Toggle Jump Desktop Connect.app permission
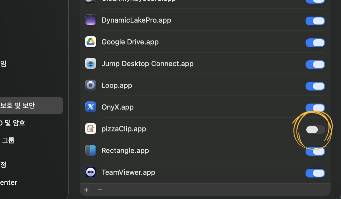The height and width of the screenshot is (199, 341). coord(315,64)
